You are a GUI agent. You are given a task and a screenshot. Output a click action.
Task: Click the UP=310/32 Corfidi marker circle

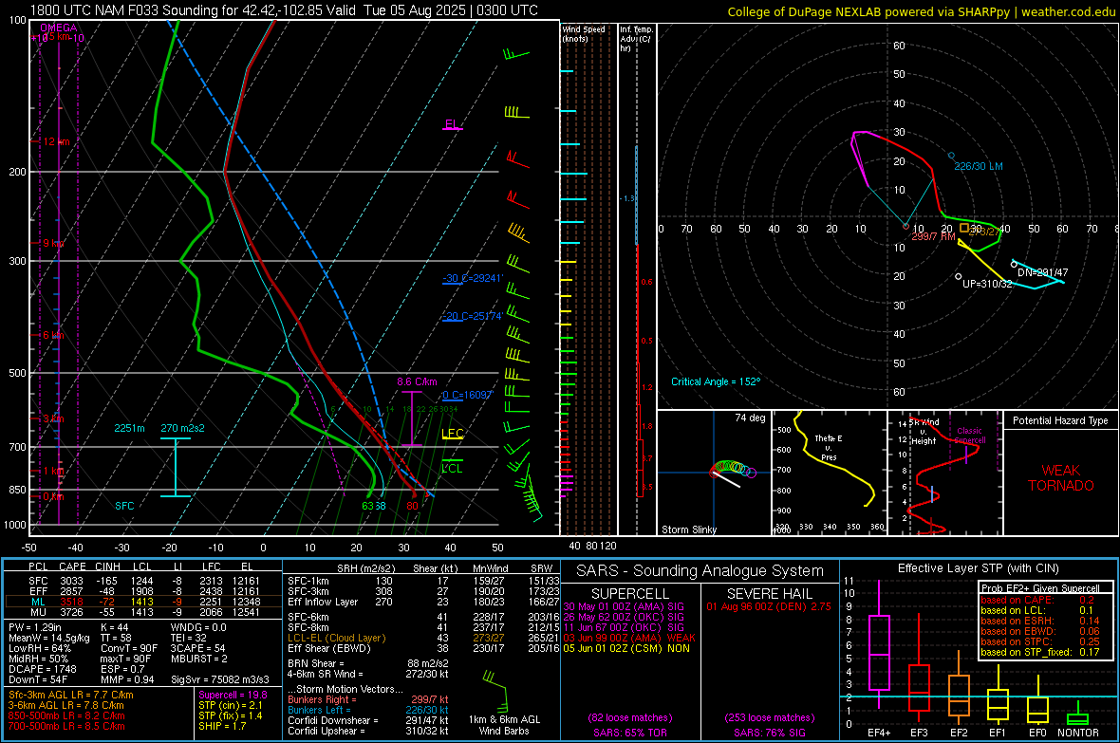click(x=959, y=276)
